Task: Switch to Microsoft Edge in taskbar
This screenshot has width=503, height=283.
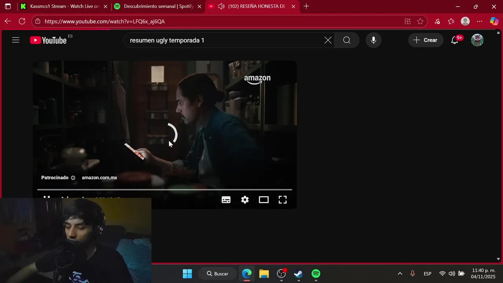Action: [247, 274]
